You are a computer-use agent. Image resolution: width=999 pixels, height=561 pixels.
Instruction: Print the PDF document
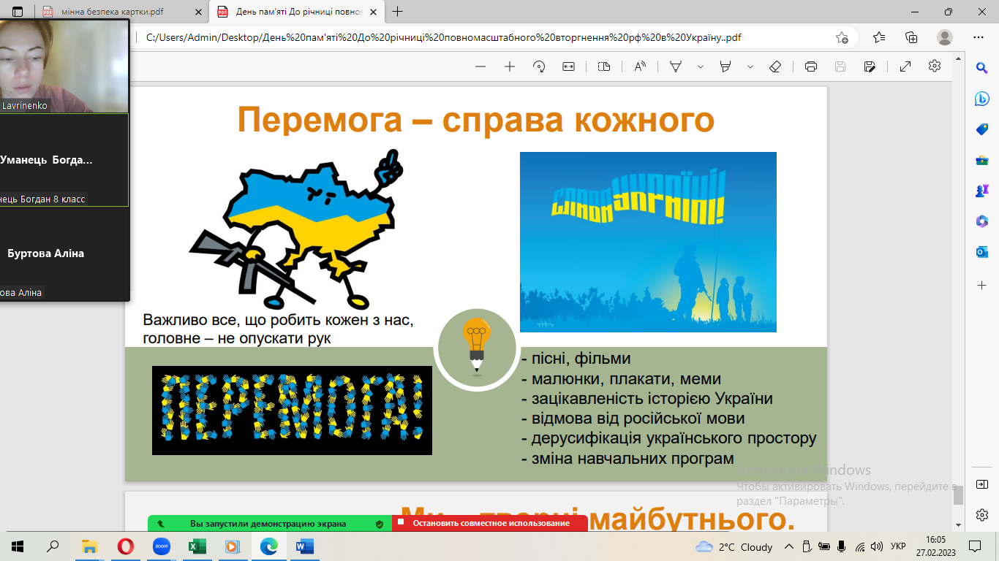(810, 66)
